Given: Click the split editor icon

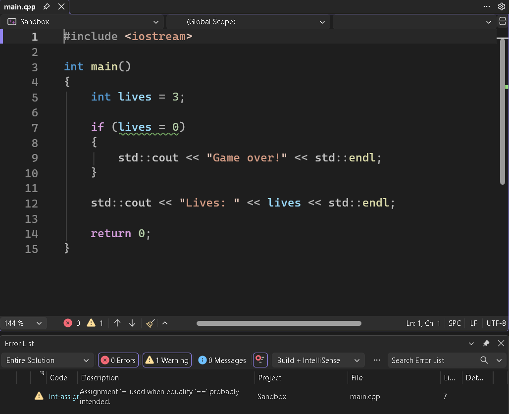Looking at the screenshot, I should point(503,21).
